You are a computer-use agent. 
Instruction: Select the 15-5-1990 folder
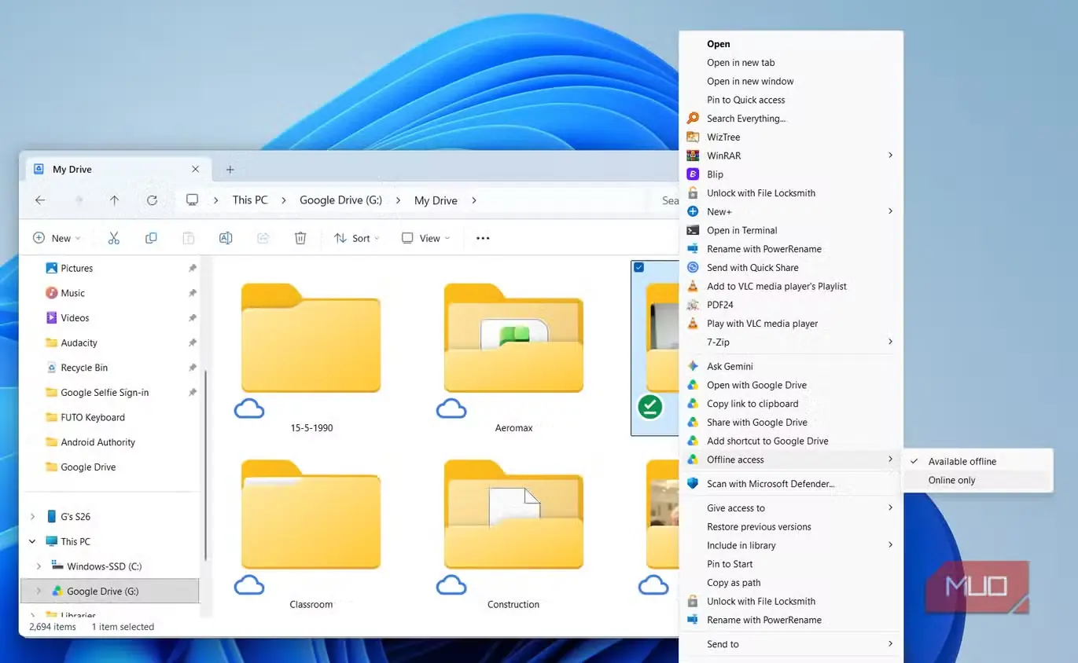point(311,338)
